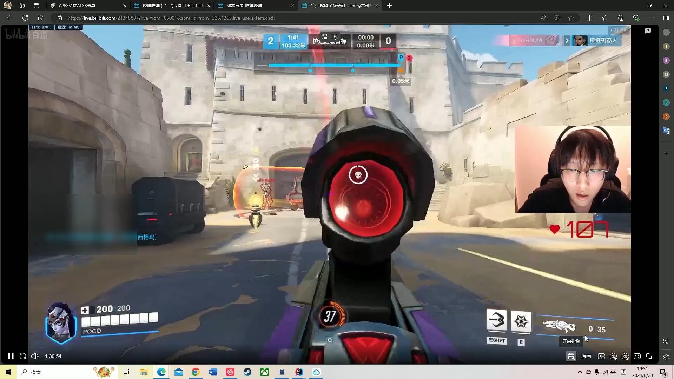Click the taskbar search box

[67, 372]
